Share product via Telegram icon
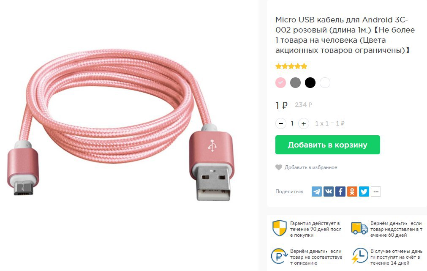Screen dimensions: 427x271 (x=317, y=192)
